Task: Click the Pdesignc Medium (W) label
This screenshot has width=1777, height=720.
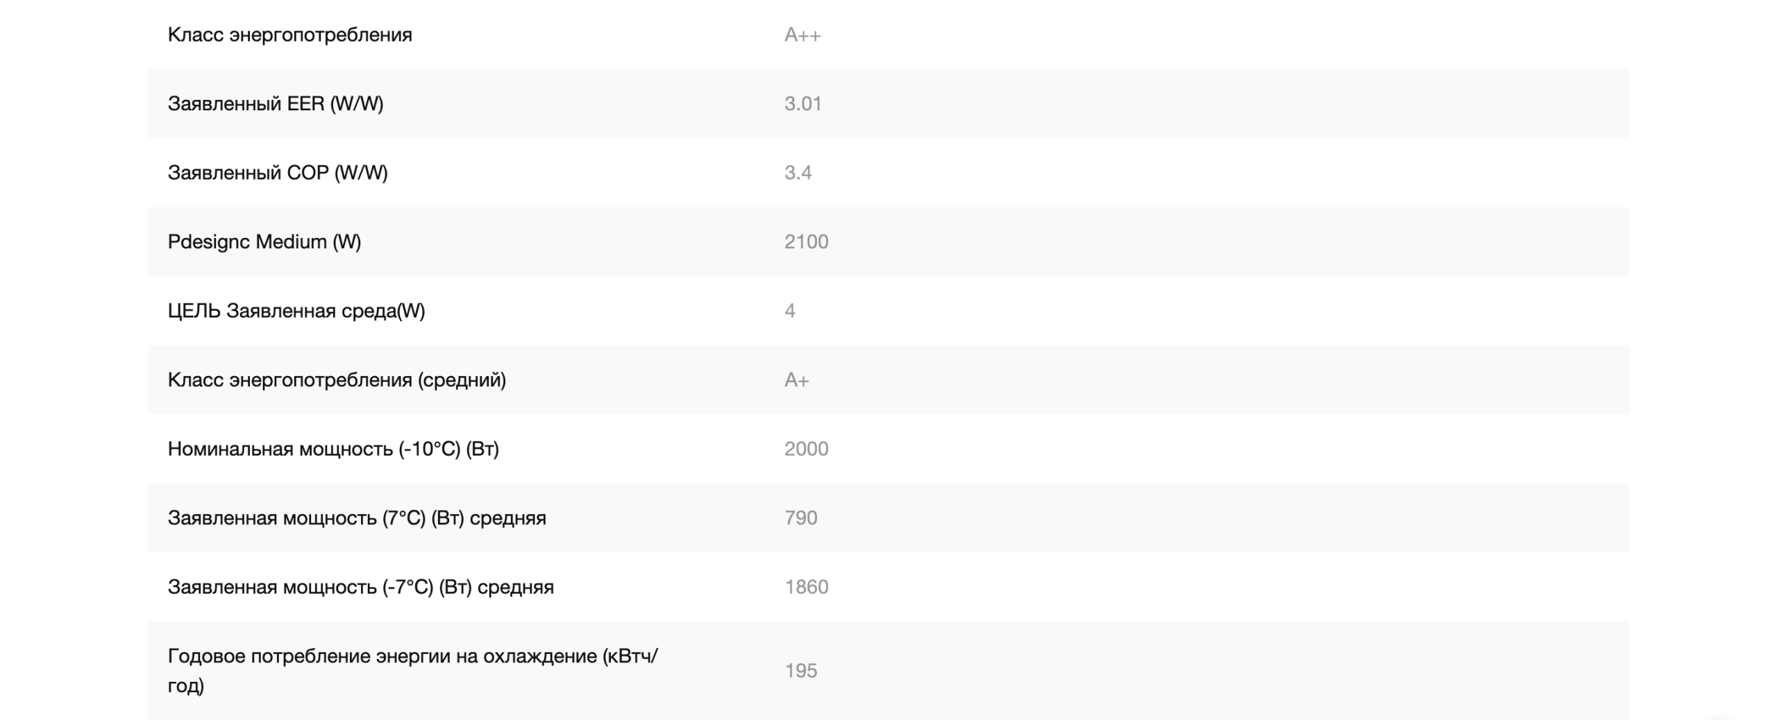Action: 264,241
